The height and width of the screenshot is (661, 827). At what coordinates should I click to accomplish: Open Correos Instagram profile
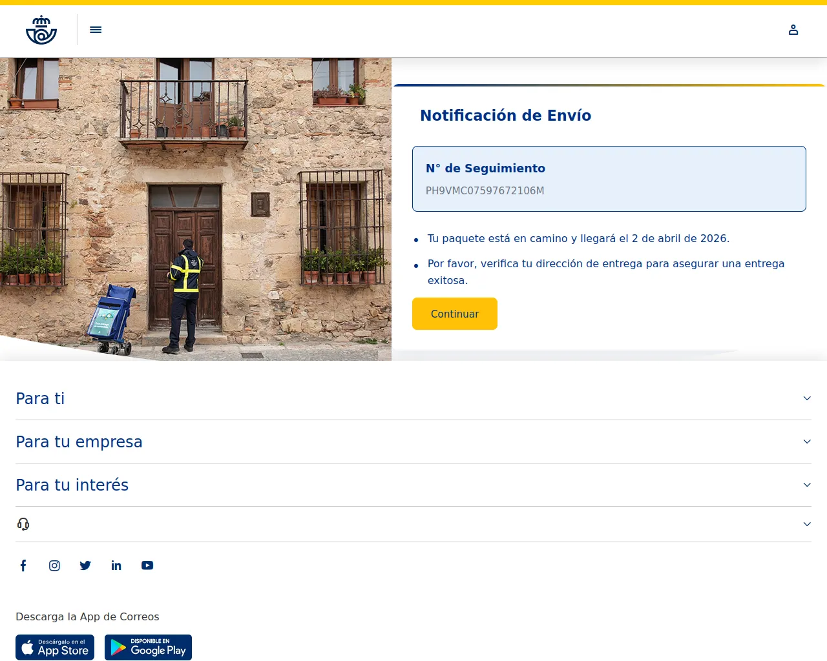pos(54,565)
